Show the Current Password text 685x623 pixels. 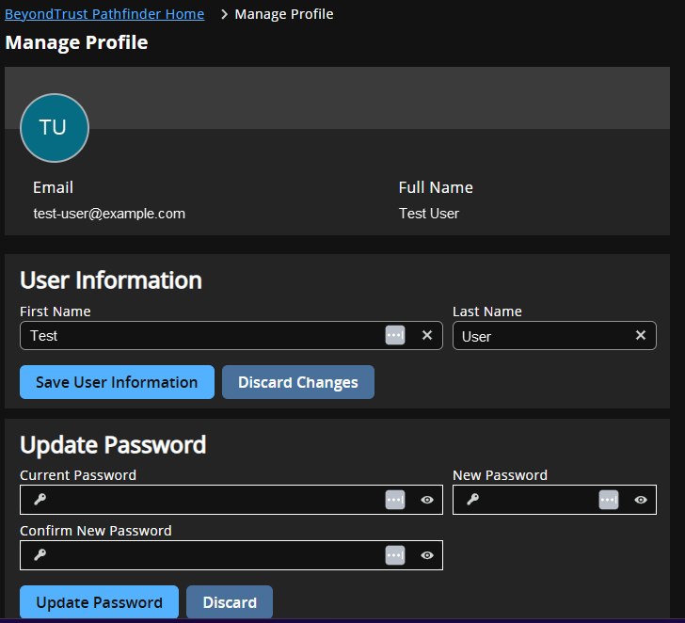[x=427, y=500]
